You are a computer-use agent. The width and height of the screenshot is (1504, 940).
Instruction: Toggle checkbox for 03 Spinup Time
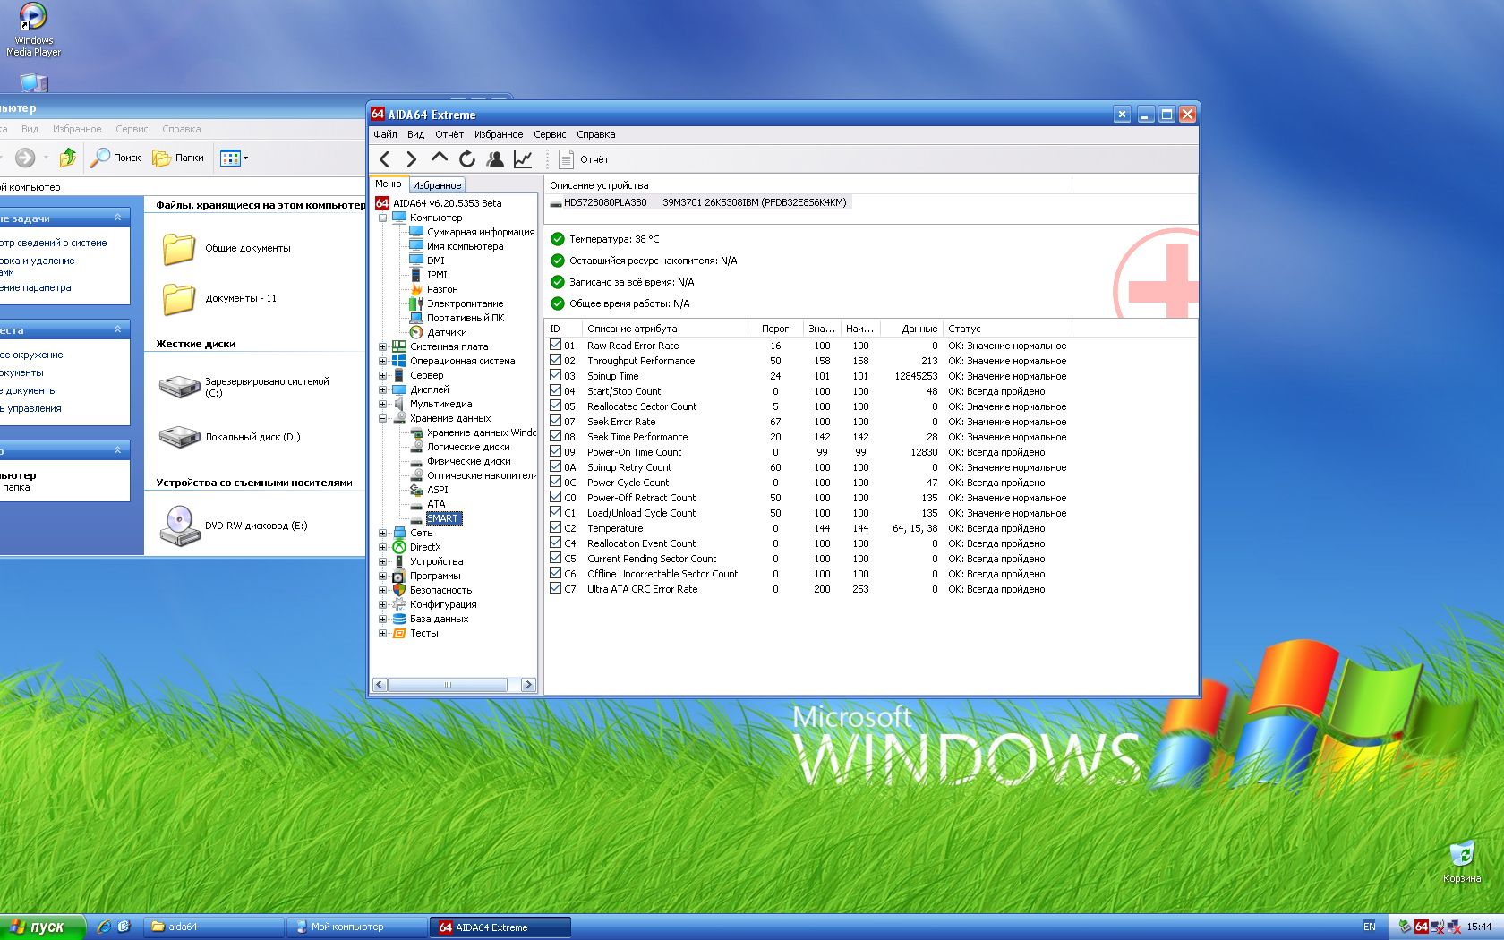(x=556, y=375)
